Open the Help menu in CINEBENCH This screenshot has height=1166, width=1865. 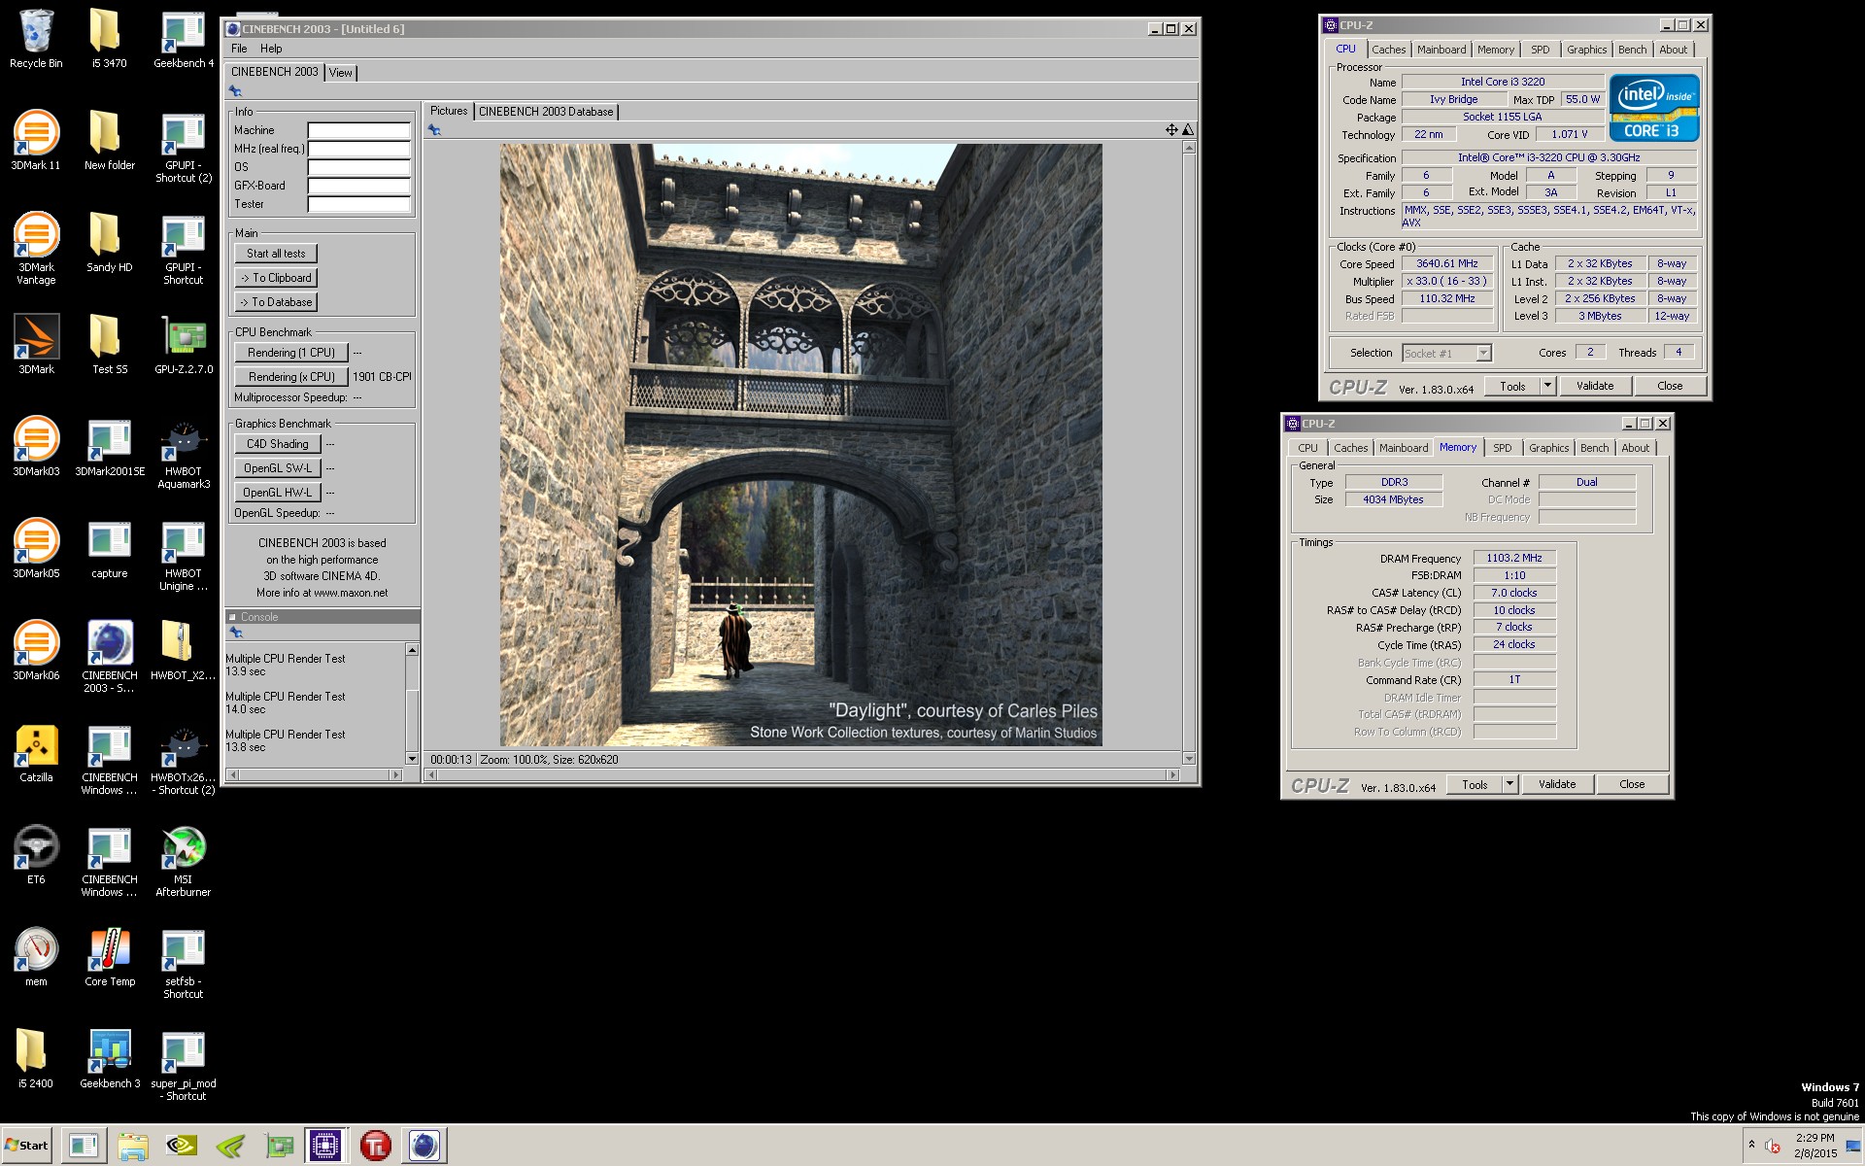[x=271, y=49]
